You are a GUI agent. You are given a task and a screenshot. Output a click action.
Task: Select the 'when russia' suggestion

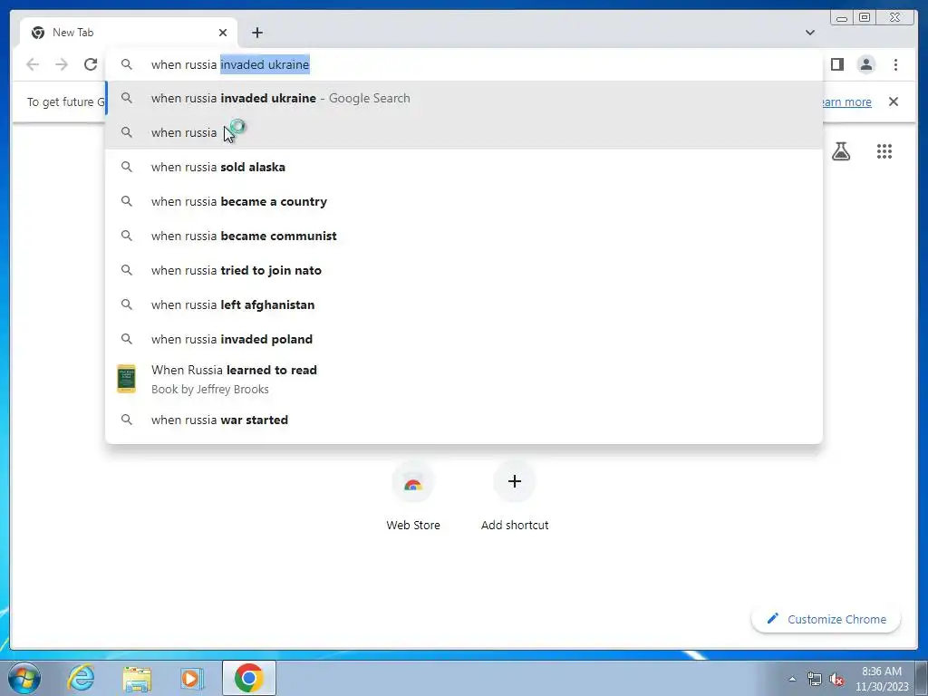point(464,132)
